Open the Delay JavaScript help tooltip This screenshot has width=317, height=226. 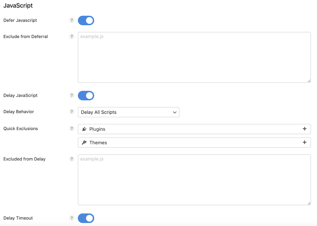72,95
